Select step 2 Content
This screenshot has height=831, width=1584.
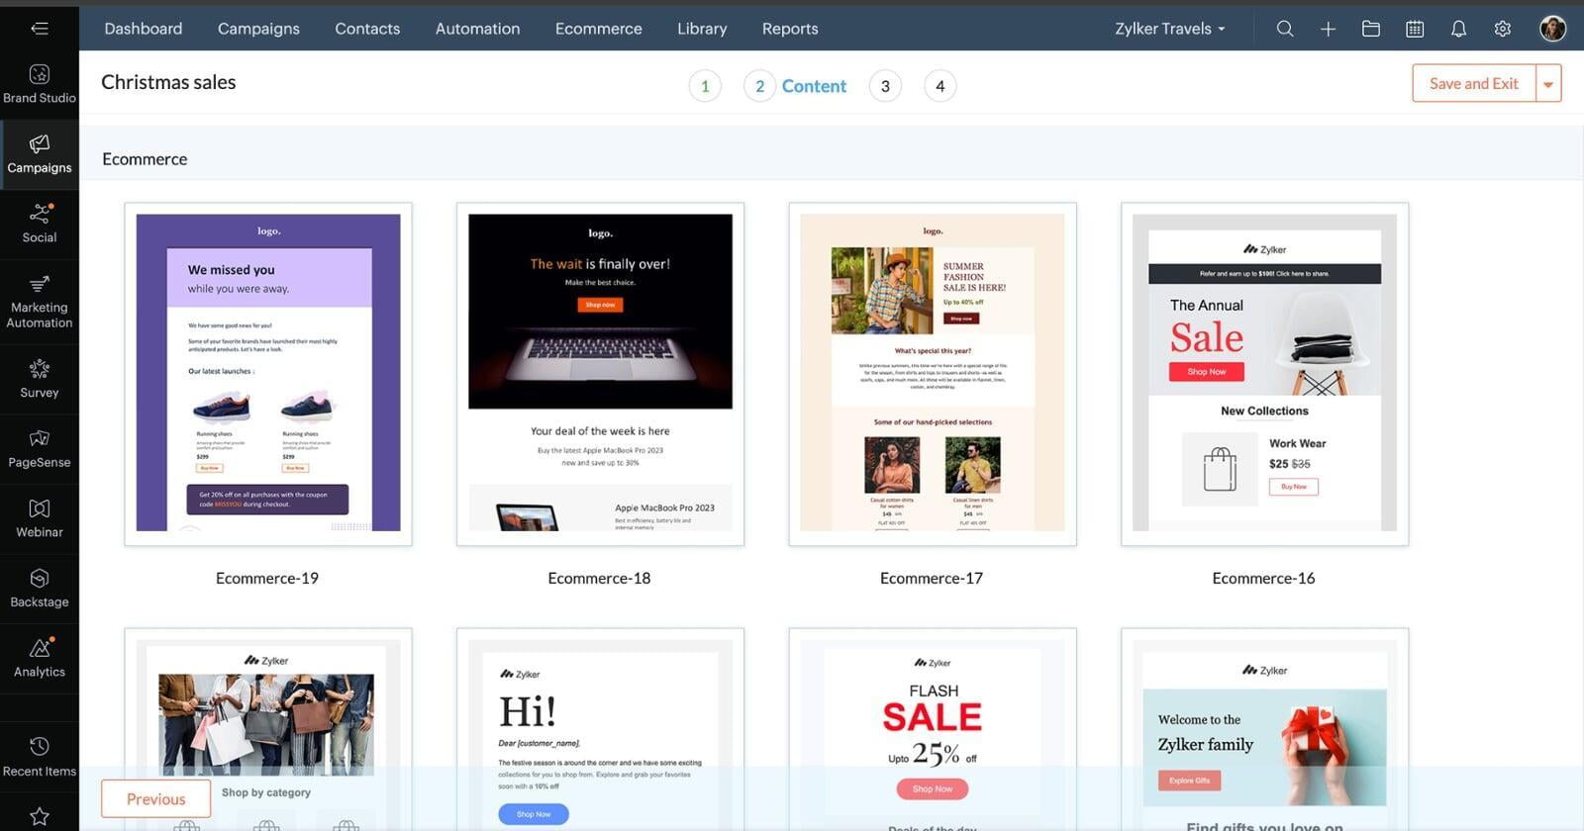(x=796, y=86)
